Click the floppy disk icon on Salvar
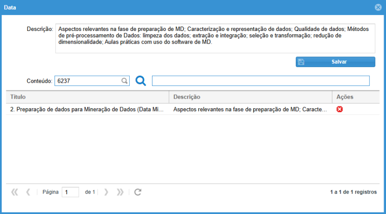386x214 pixels. click(x=301, y=62)
